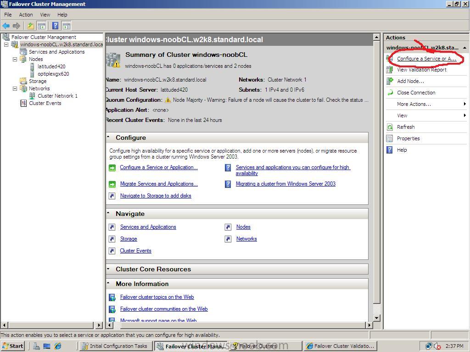The height and width of the screenshot is (352, 470).
Task: Click the Internet Explorer quick launch icon
Action: [58, 346]
